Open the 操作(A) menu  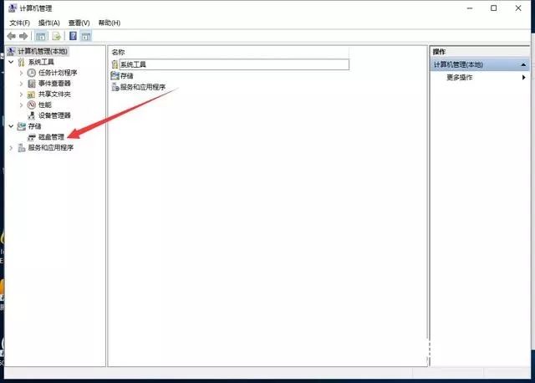click(x=49, y=23)
